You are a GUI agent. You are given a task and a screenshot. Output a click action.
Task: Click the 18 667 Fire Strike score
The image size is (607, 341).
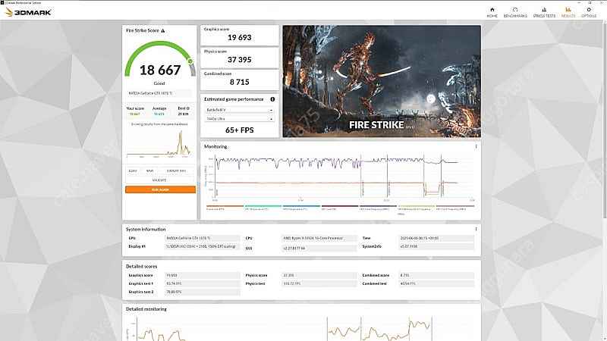tap(160, 70)
